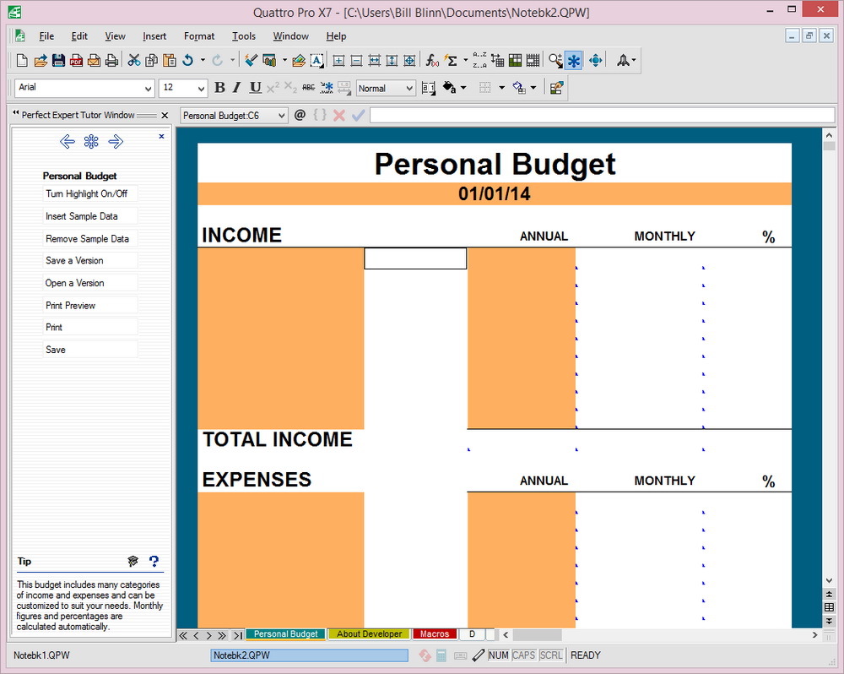The width and height of the screenshot is (844, 674).
Task: Click the Publish to PDF icon
Action: 76,60
